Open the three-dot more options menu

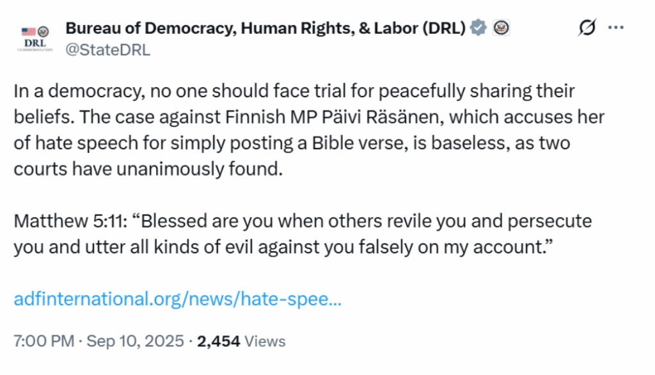[615, 28]
